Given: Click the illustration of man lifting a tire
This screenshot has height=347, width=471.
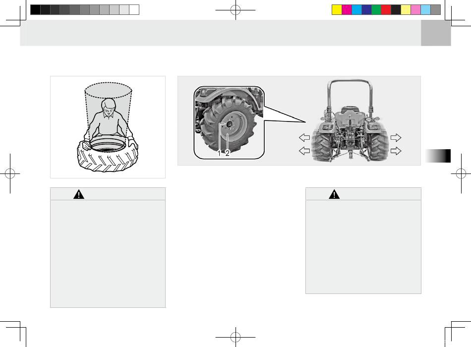Looking at the screenshot, I should point(108,127).
